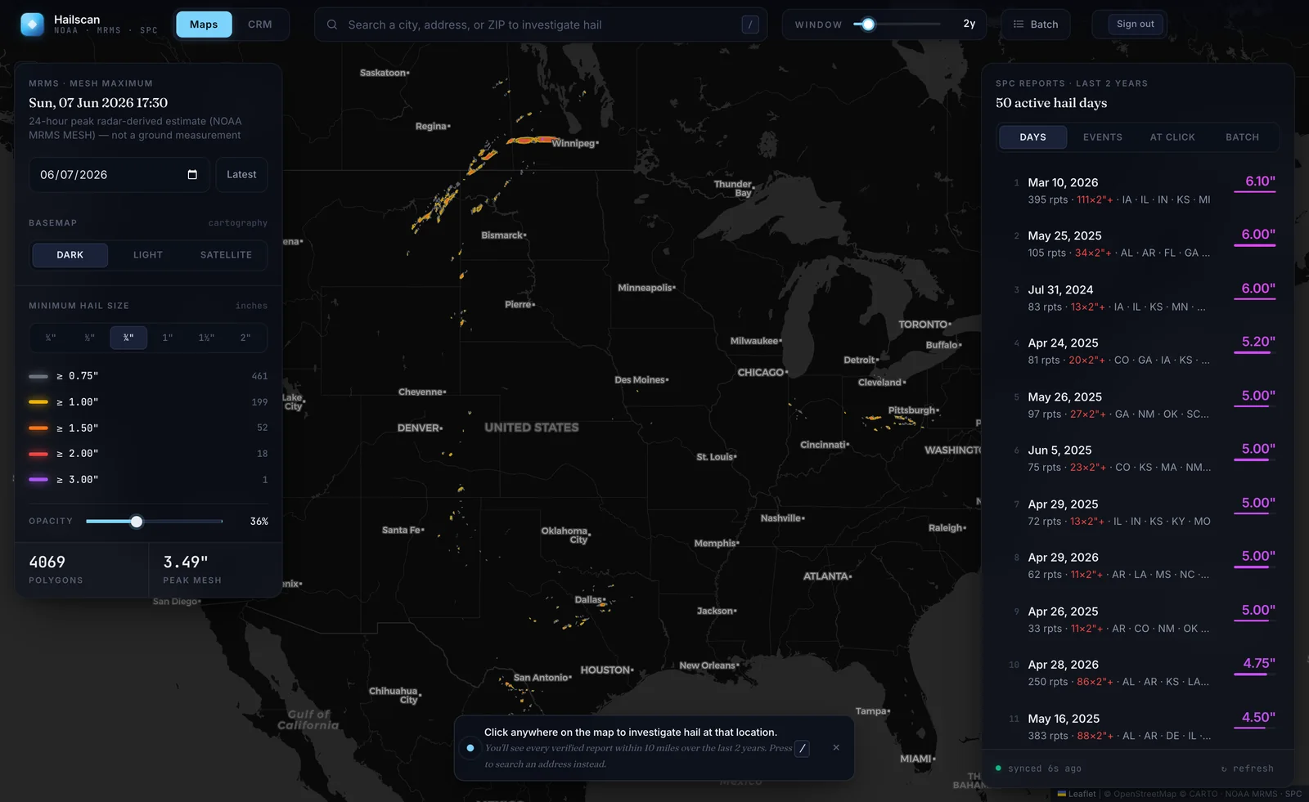The image size is (1309, 802).
Task: Adjust the OPACITY slider handle
Action: coord(137,522)
